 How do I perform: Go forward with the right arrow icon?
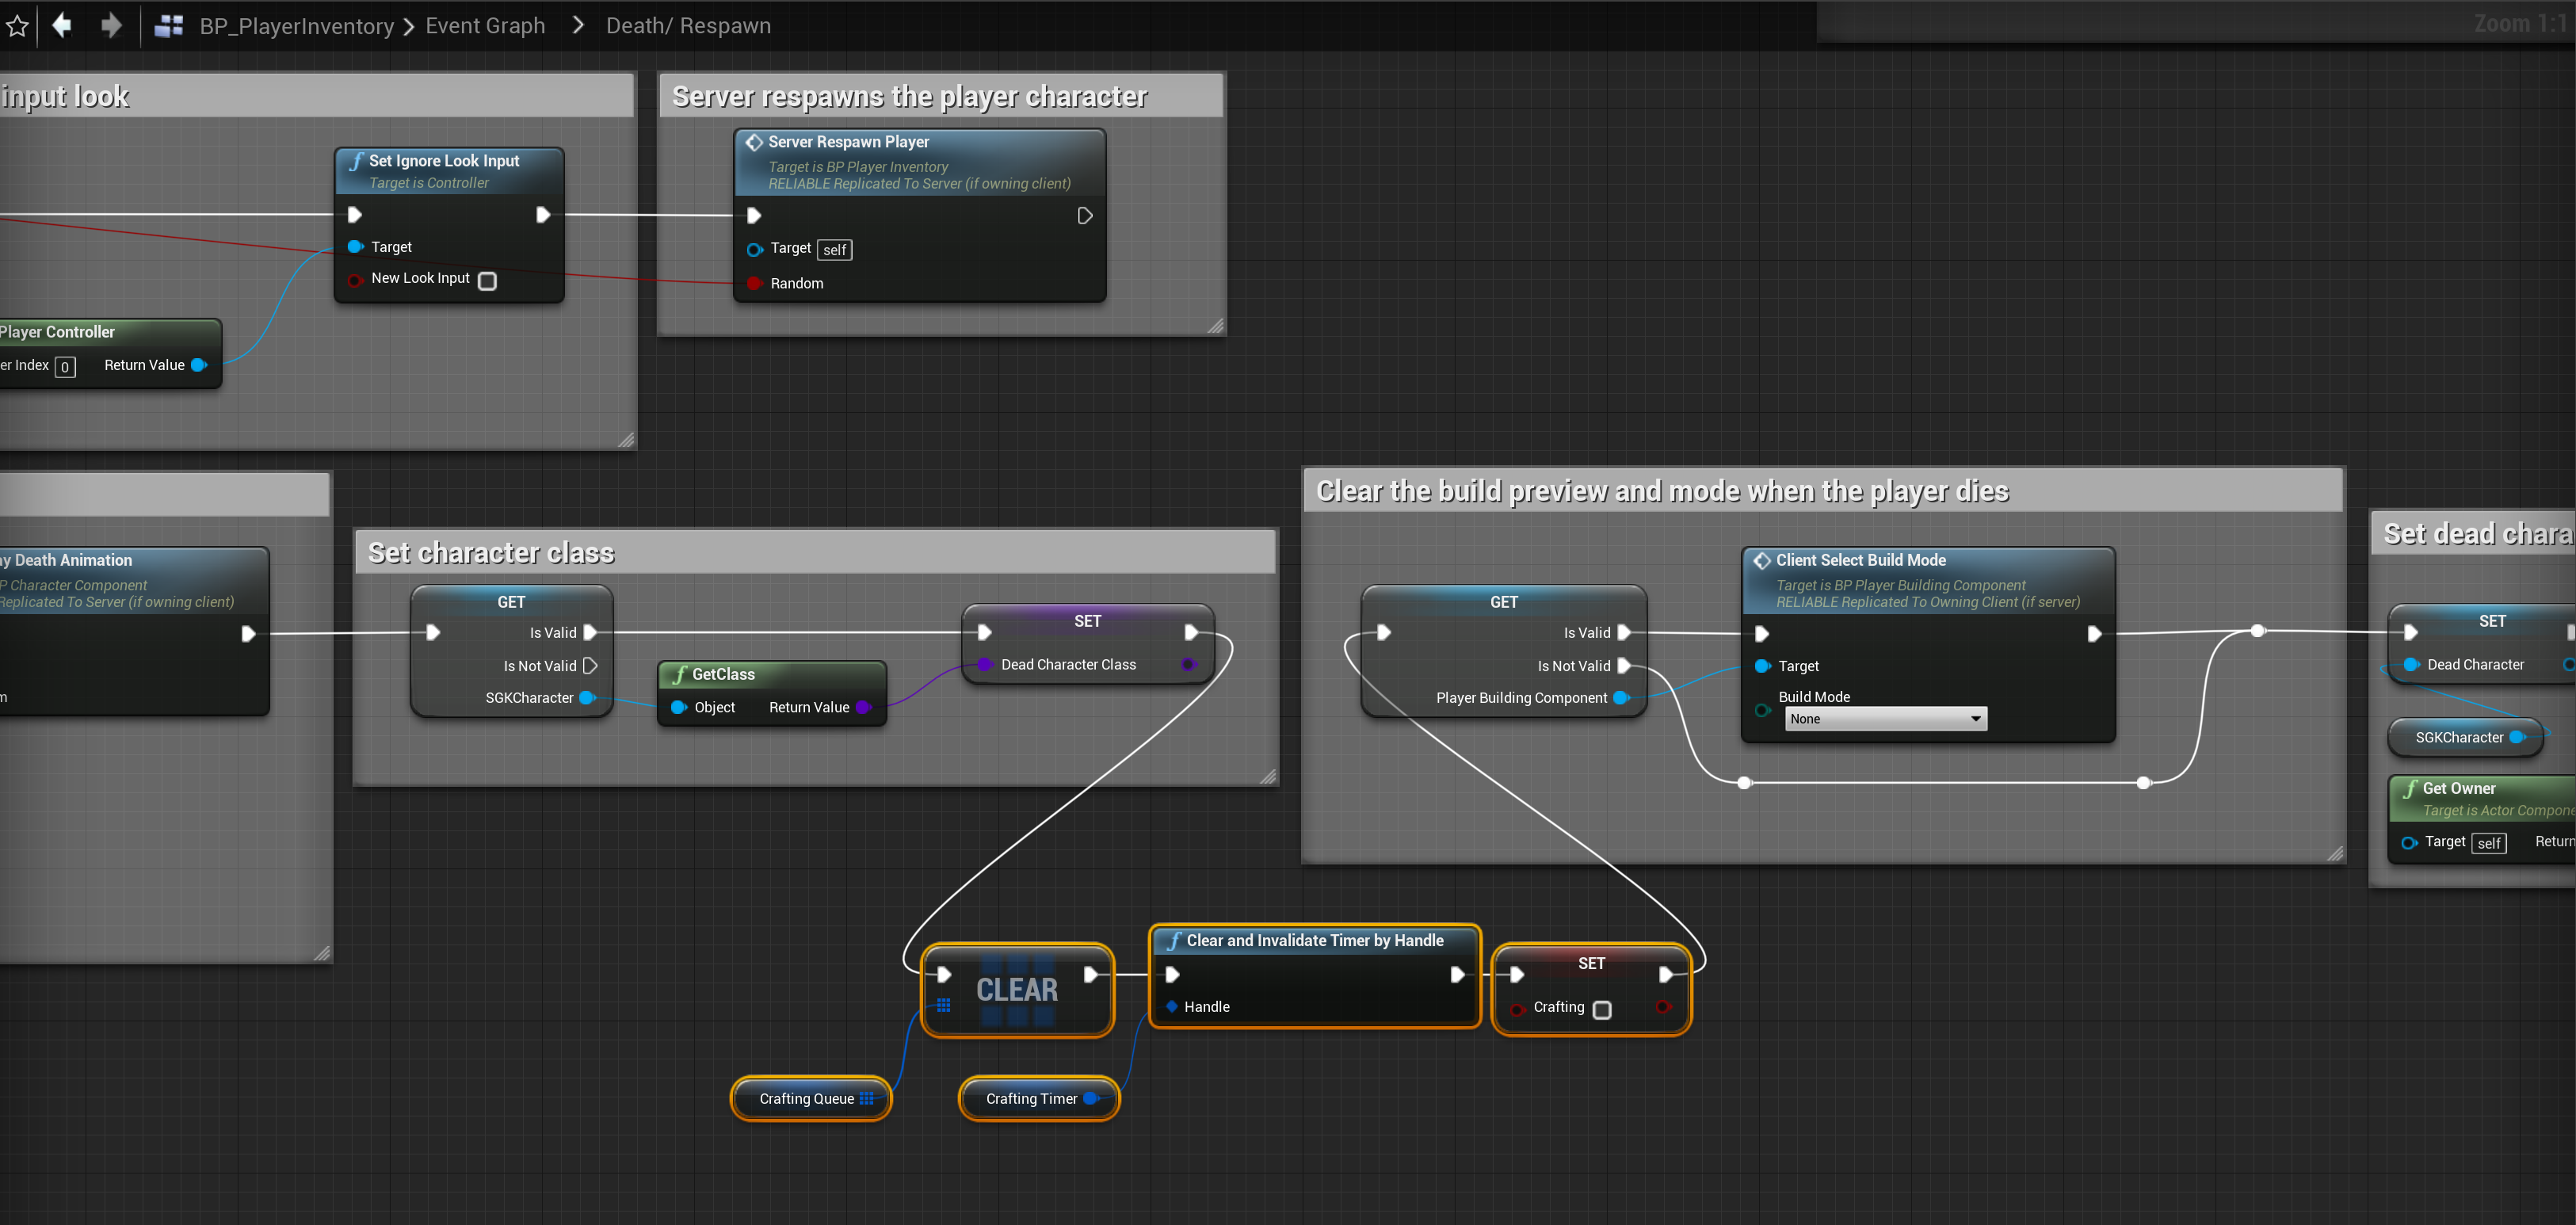pyautogui.click(x=111, y=25)
